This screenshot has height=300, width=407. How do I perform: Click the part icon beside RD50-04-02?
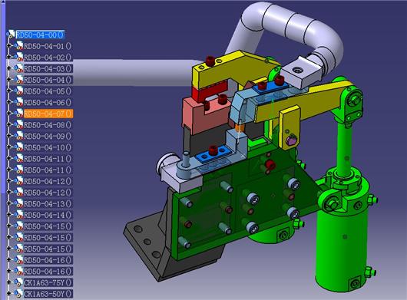(18, 57)
